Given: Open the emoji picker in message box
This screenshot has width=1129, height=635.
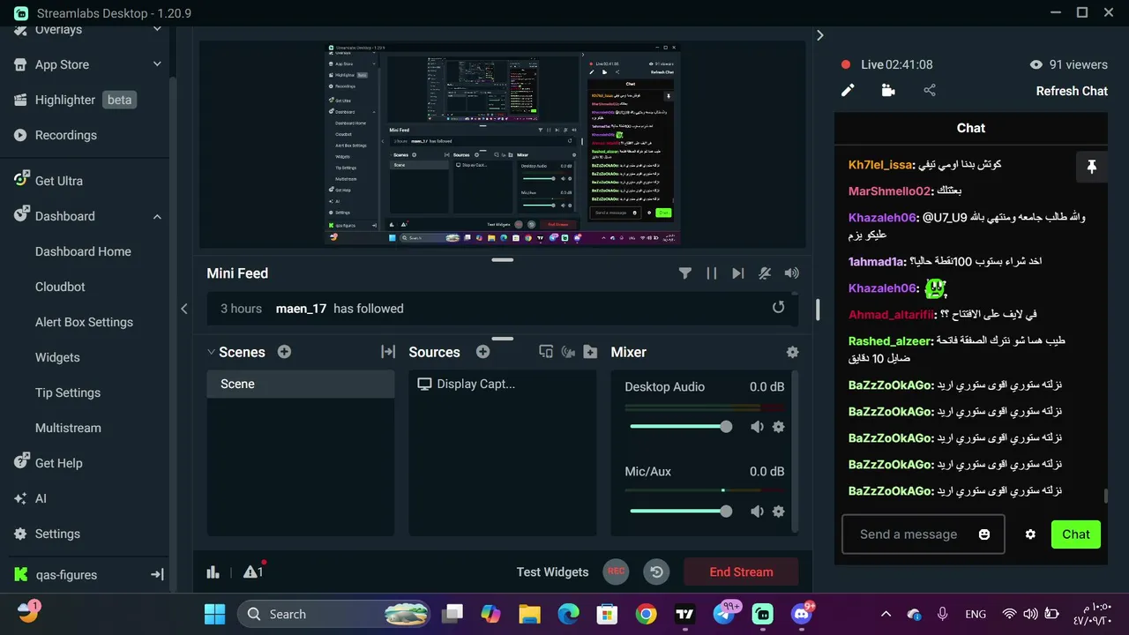Looking at the screenshot, I should [984, 534].
